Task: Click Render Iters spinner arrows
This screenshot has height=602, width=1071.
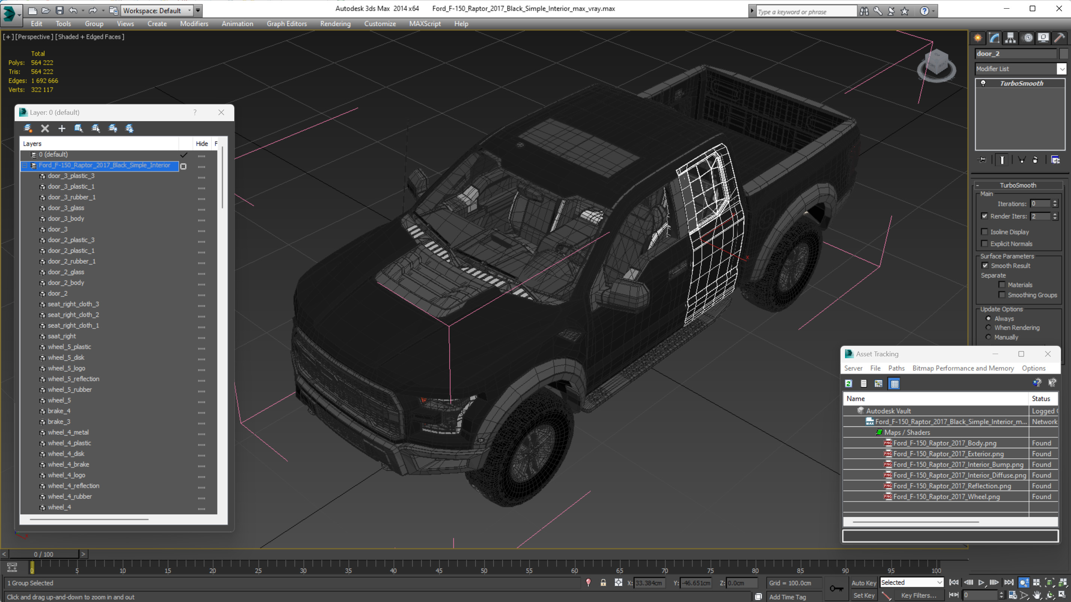Action: click(1054, 216)
